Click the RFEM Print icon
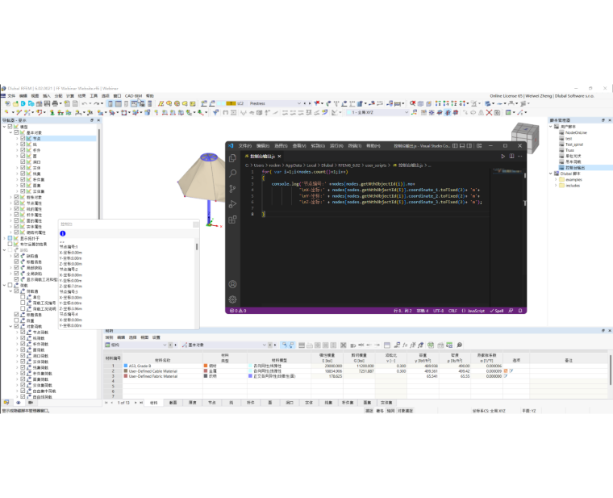This screenshot has width=613, height=498. [55, 103]
